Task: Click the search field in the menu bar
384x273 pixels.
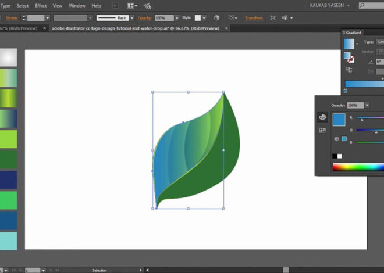Action: pyautogui.click(x=371, y=5)
